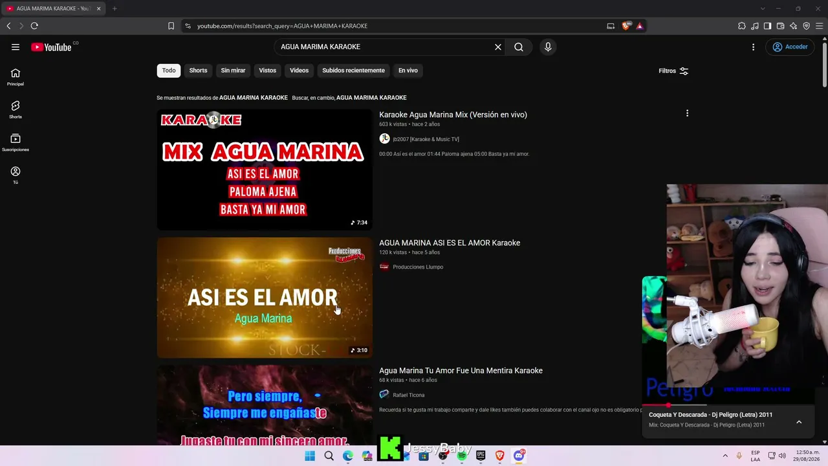Screen dimensions: 828x466
Task: Open the ASI ES EL AMOR video thumbnail
Action: [x=265, y=298]
